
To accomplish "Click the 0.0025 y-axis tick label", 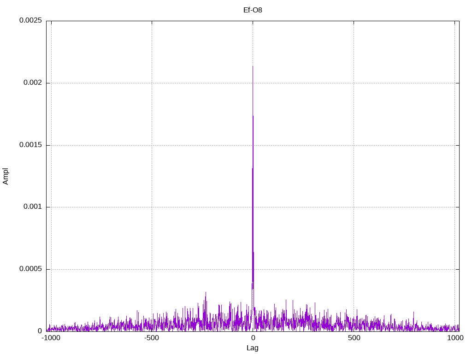I will coord(30,20).
